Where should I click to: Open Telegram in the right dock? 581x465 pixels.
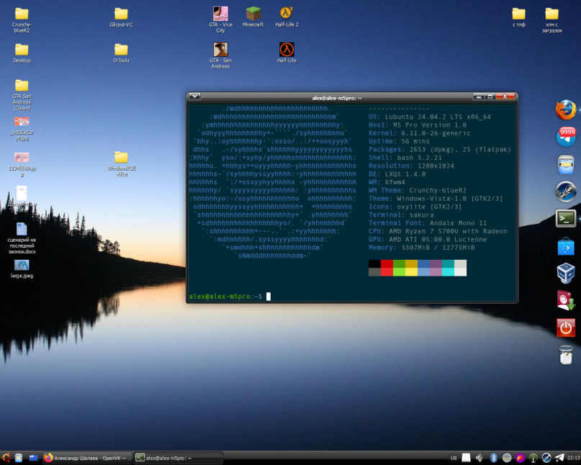click(566, 137)
